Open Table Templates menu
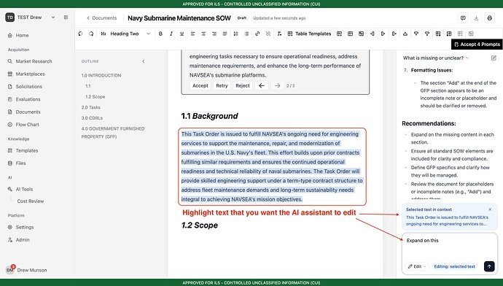Screen dimensions: 503x286 pos(309,34)
